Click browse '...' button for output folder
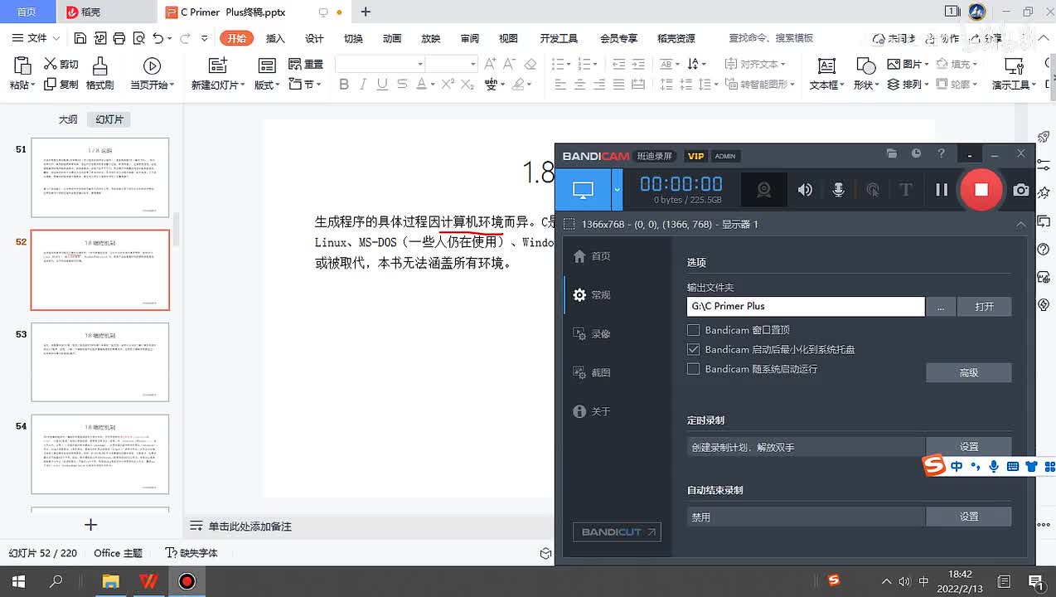The image size is (1056, 597). [941, 306]
